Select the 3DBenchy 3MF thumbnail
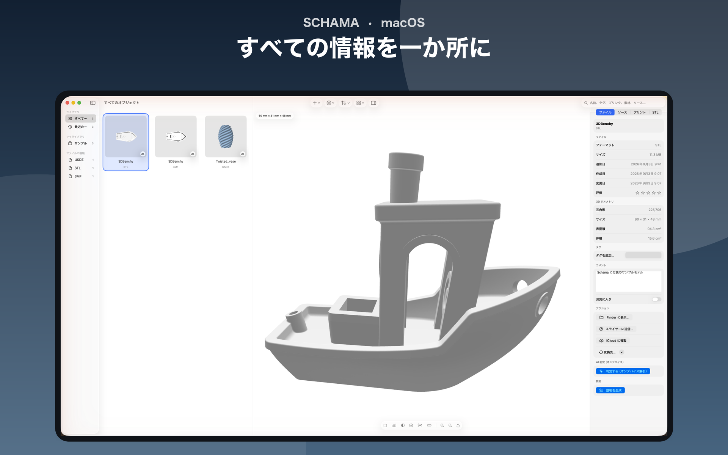The height and width of the screenshot is (455, 728). coord(176,136)
